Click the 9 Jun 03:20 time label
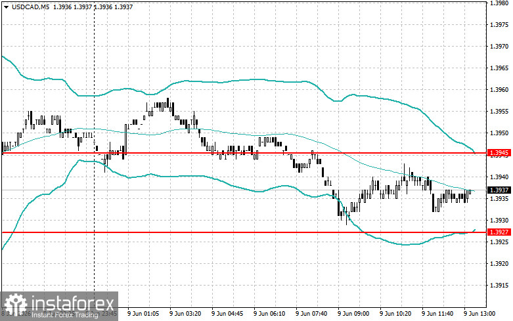The height and width of the screenshot is (321, 513). 185,314
